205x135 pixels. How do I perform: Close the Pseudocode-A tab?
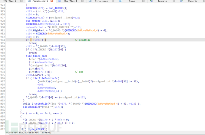(x=52, y=1)
